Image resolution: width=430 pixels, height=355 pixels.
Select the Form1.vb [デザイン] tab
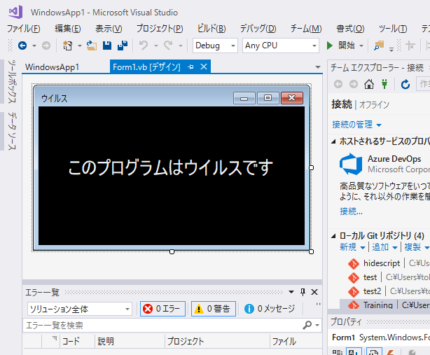146,67
